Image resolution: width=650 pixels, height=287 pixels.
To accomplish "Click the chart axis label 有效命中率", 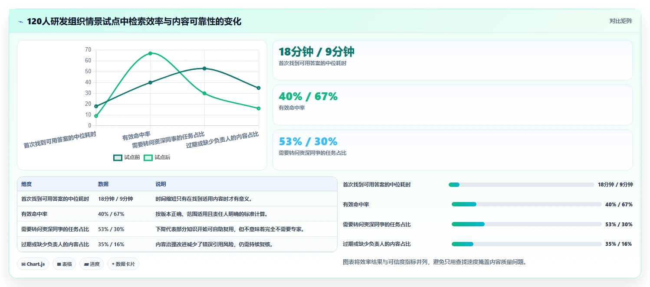I will click(136, 137).
